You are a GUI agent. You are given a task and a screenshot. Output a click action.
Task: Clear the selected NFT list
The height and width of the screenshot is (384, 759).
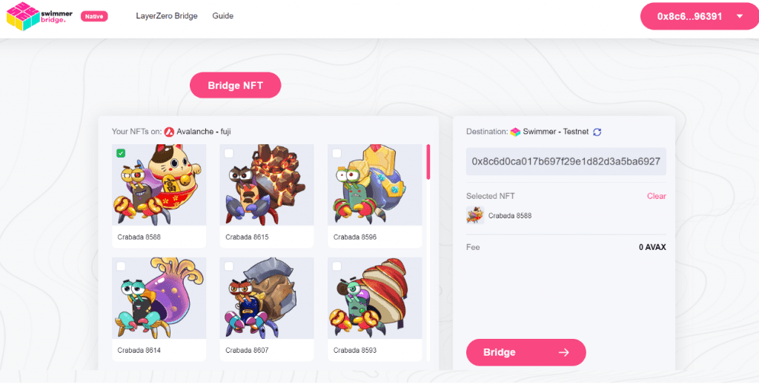tap(657, 196)
